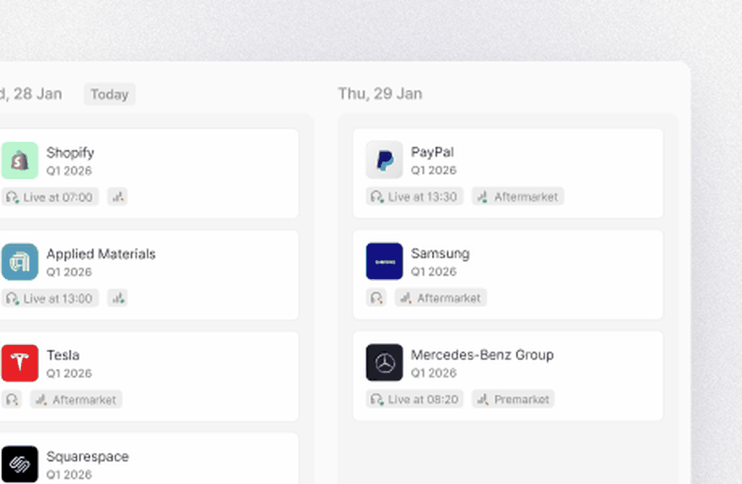Click PayPal's Live at 13:30 badge

tap(414, 196)
